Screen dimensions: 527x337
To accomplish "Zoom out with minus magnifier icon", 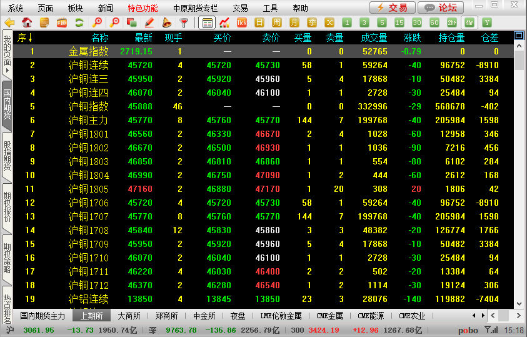I will click(x=114, y=23).
